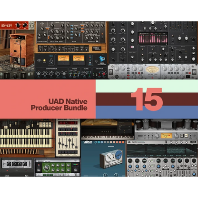Screen dimensions: 198x198
Task: Click the TONE section label
Action: (x=75, y=69)
